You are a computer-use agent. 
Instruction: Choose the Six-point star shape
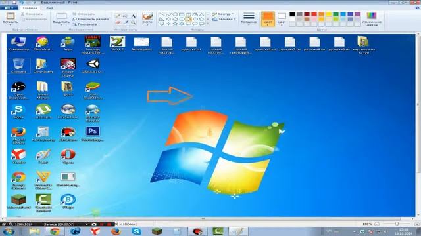click(x=182, y=24)
